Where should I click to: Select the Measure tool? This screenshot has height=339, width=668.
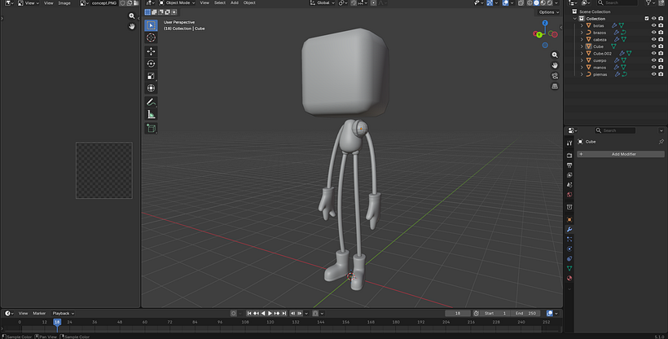click(x=151, y=115)
